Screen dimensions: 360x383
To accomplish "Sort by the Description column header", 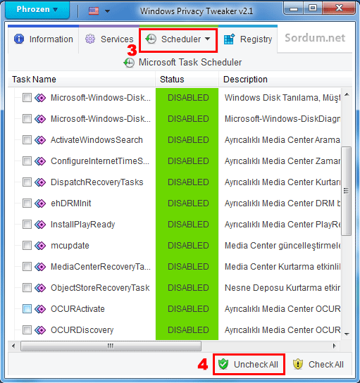I will tap(285, 80).
